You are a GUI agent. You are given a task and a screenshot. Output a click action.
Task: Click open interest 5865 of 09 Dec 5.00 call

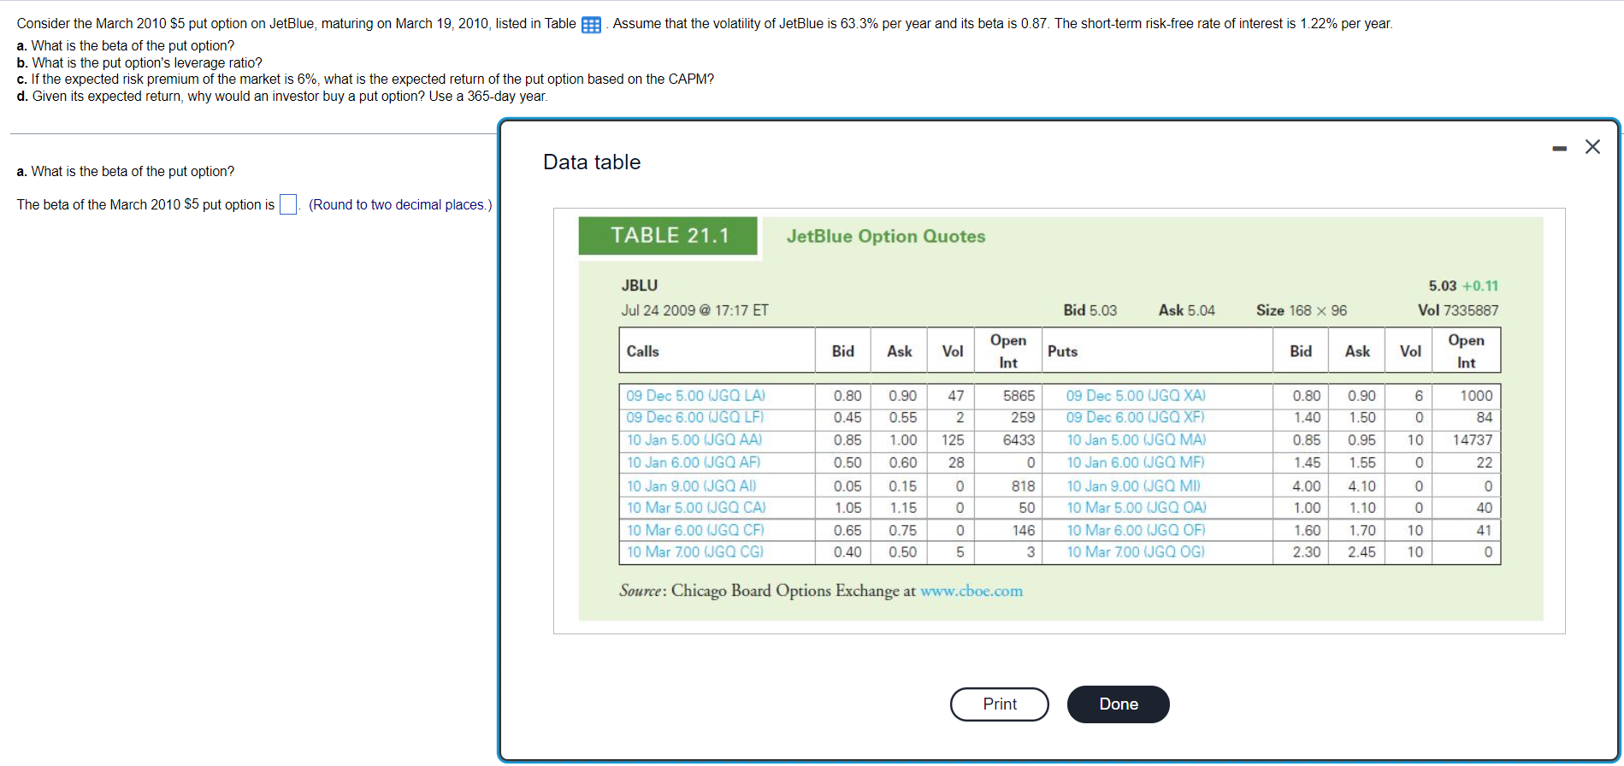click(x=1019, y=396)
